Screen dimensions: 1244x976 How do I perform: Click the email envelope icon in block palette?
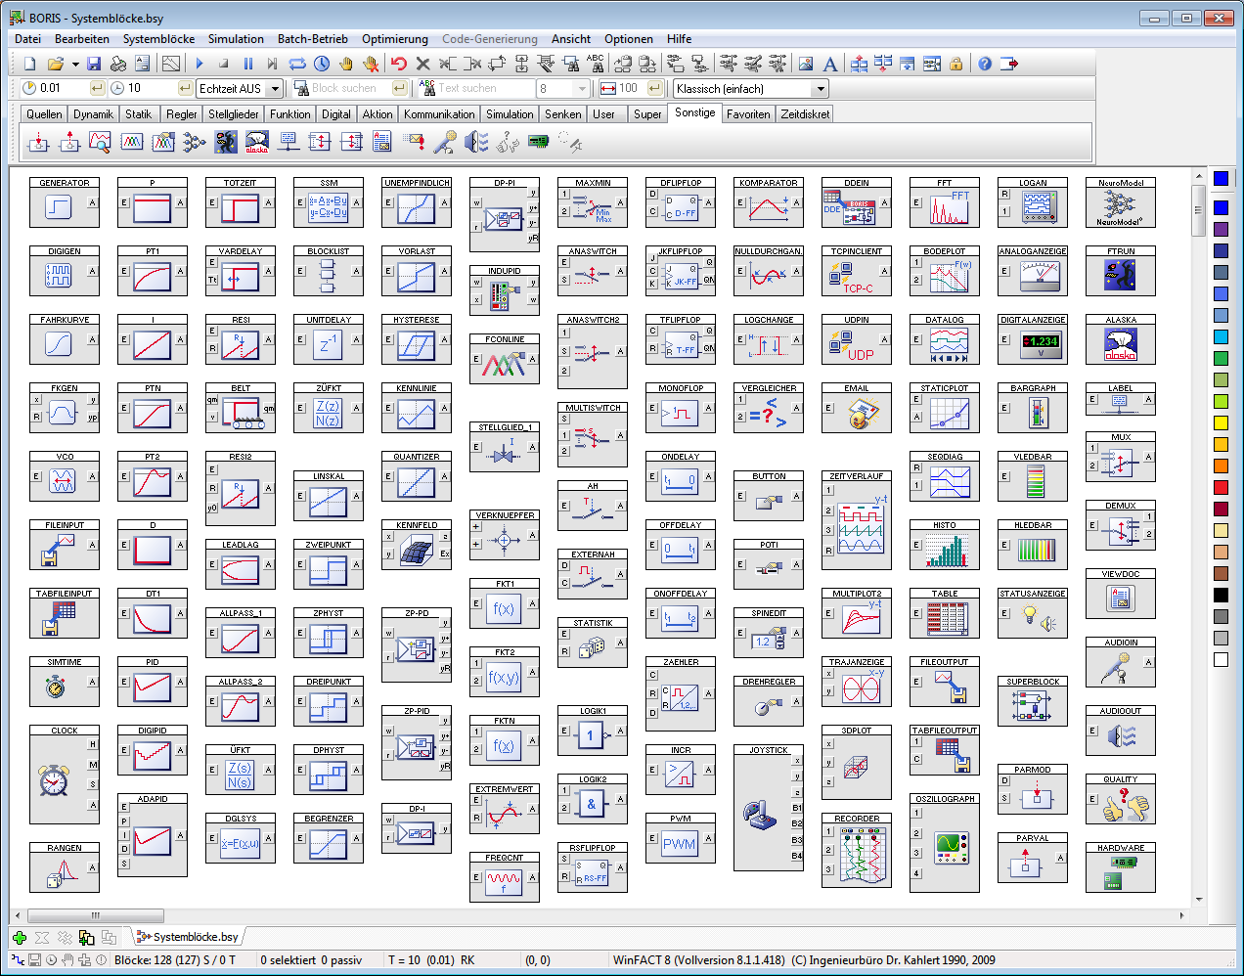(x=414, y=143)
